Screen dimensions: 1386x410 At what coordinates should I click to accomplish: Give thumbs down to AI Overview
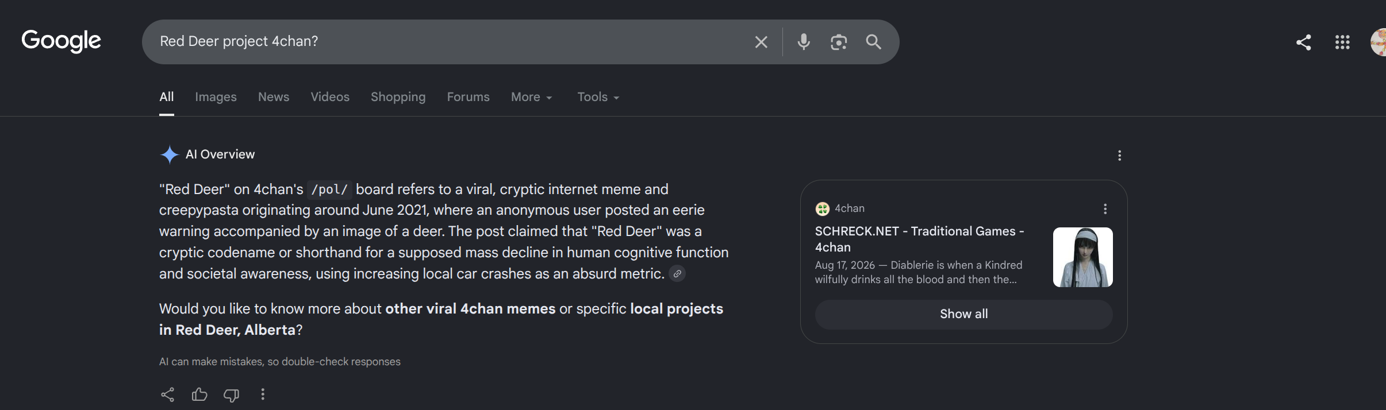click(x=231, y=394)
